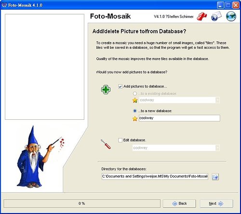Open the website globe icon

point(231,16)
